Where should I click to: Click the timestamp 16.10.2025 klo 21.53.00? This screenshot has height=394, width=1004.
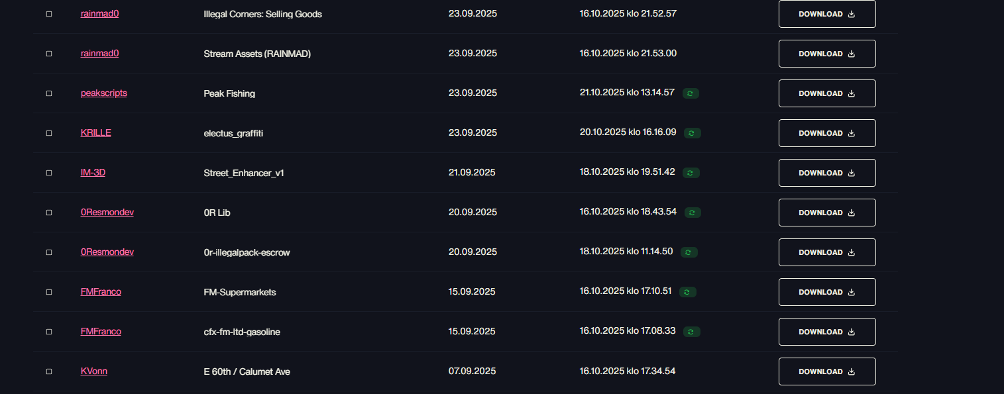click(x=628, y=53)
